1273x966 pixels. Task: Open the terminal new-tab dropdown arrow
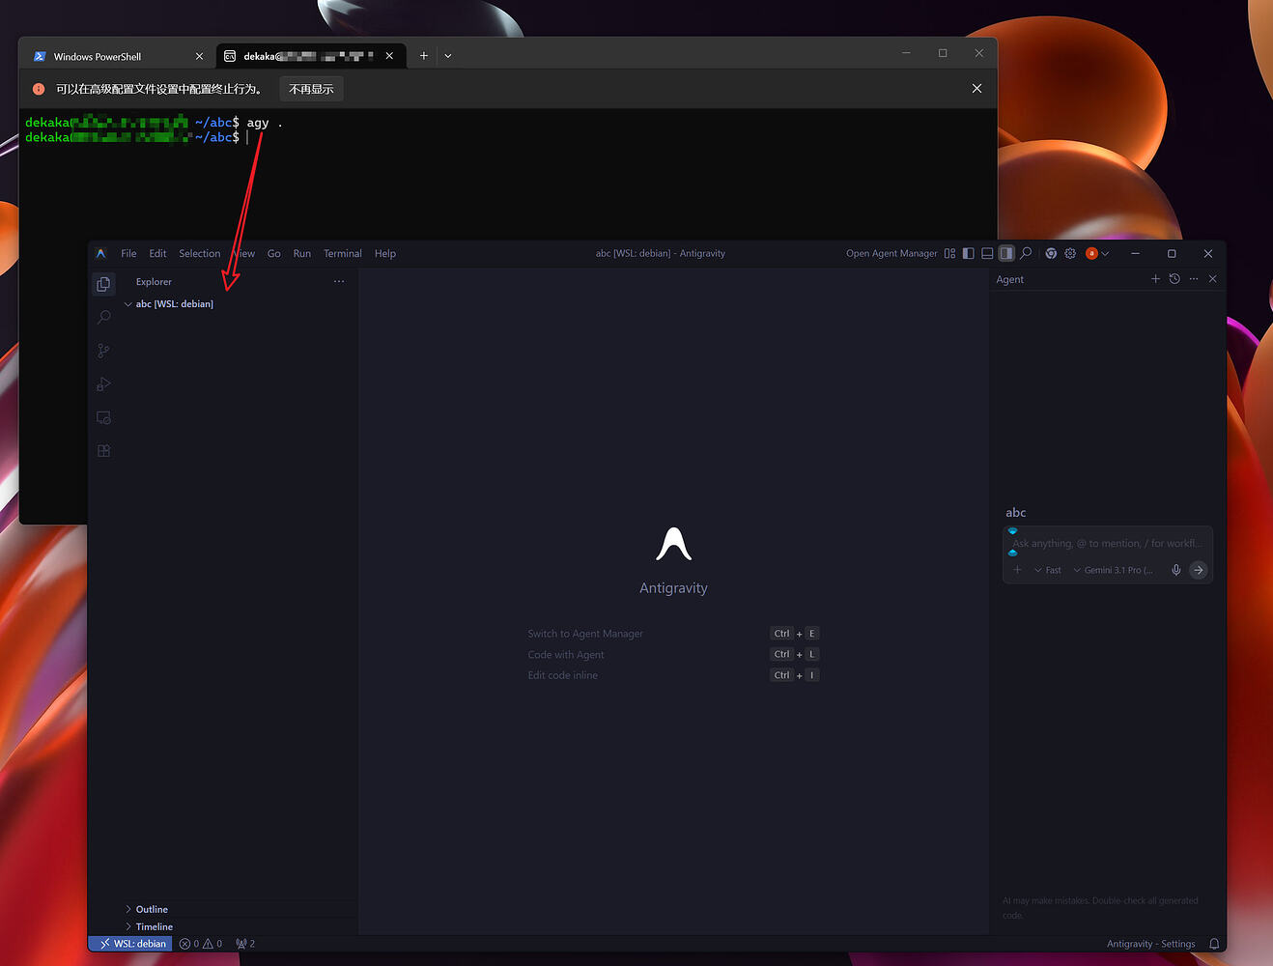point(448,56)
